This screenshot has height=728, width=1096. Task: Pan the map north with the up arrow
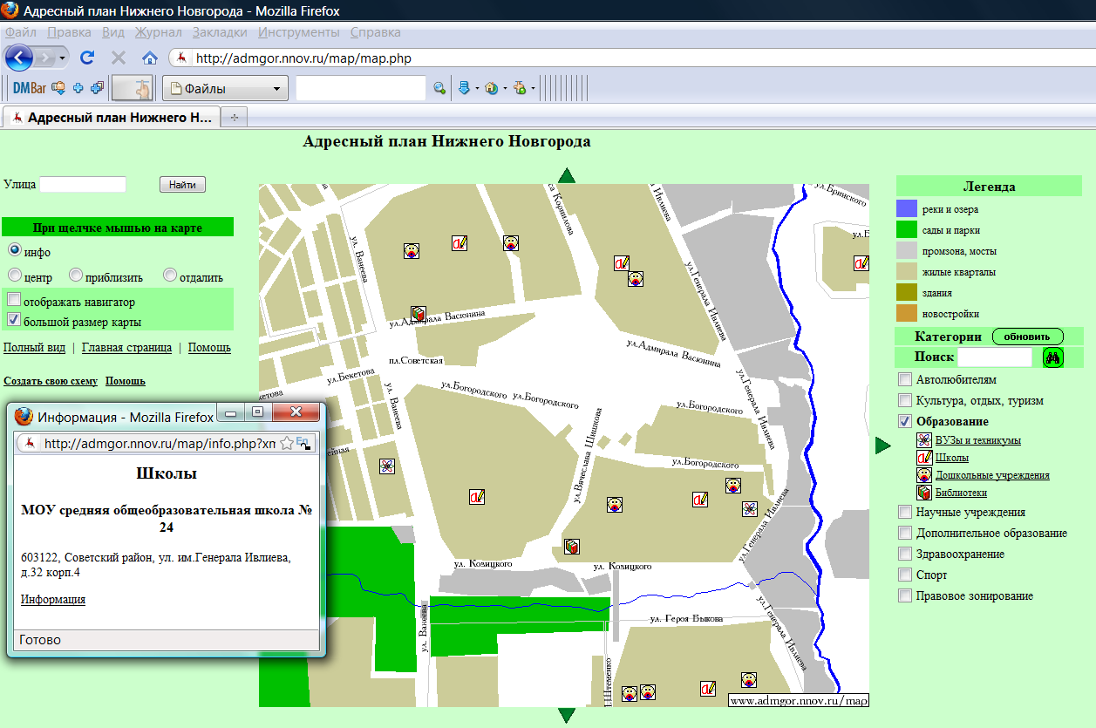pos(567,175)
